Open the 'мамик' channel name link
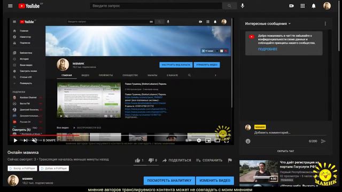This screenshot has width=342, height=192. pos(27,179)
